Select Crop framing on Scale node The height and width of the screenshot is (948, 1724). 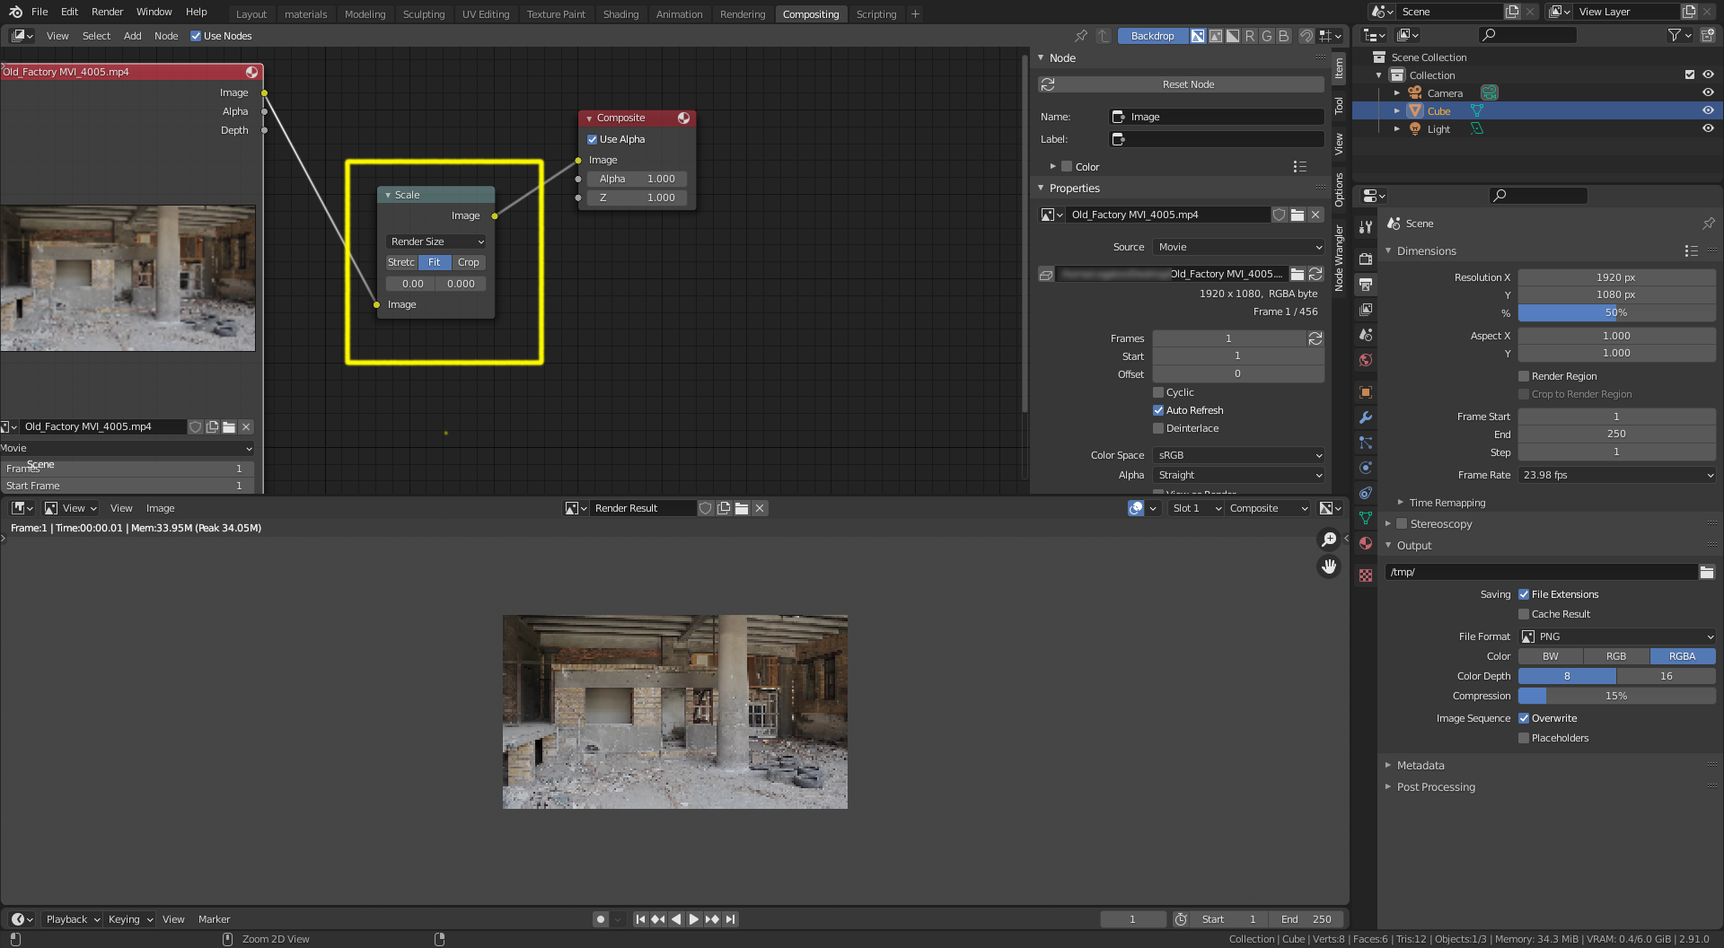point(469,262)
